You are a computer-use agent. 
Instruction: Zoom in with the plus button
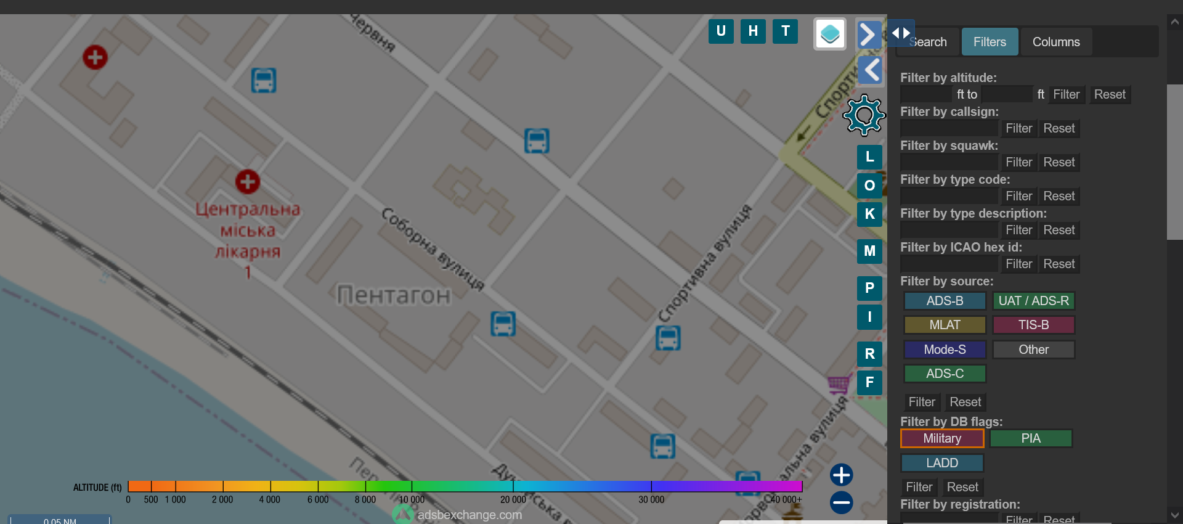[841, 475]
